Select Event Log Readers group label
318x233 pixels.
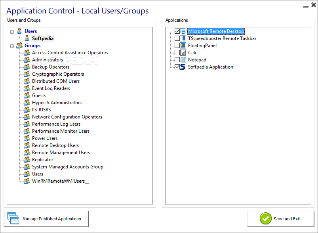pos(51,88)
